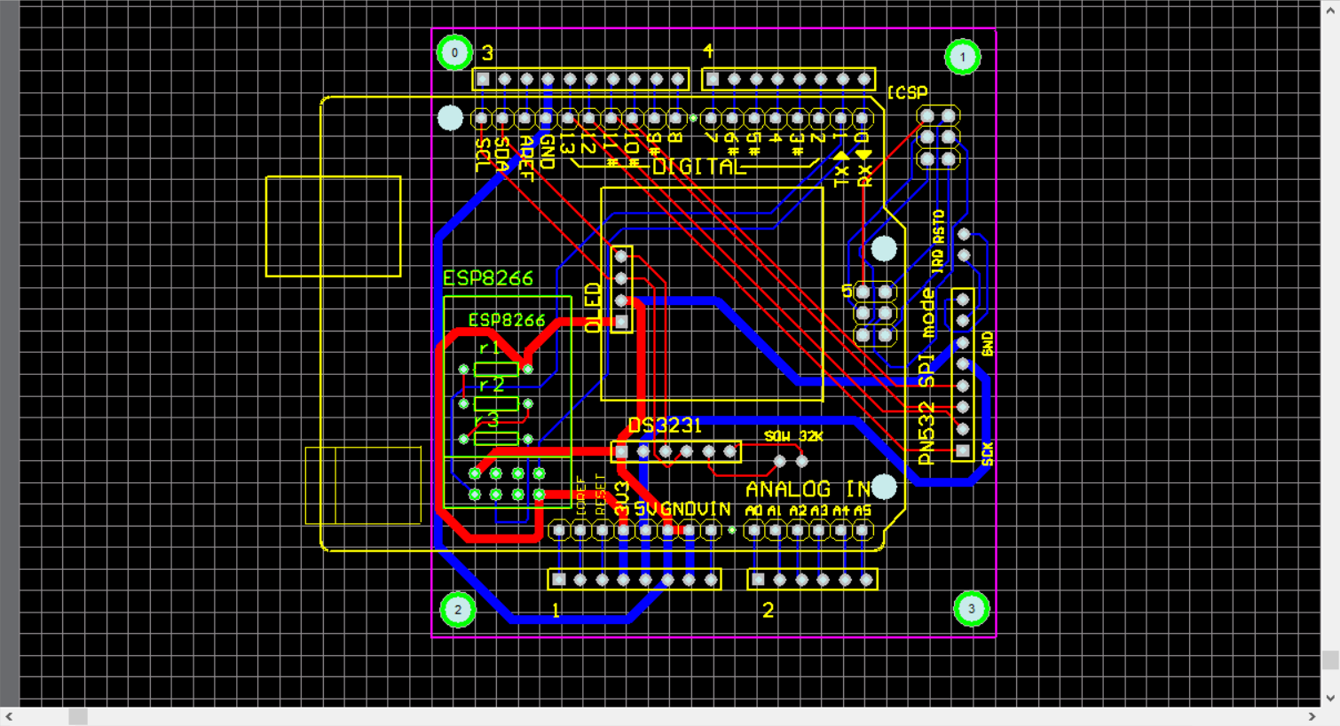Click the inner ESP8266 module label

tap(507, 320)
